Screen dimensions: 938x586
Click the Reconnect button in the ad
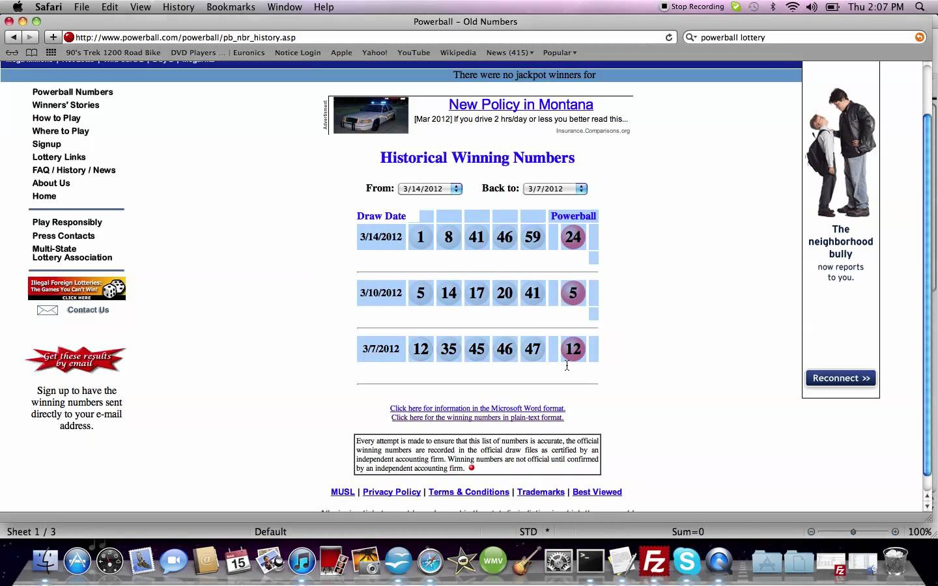(841, 378)
